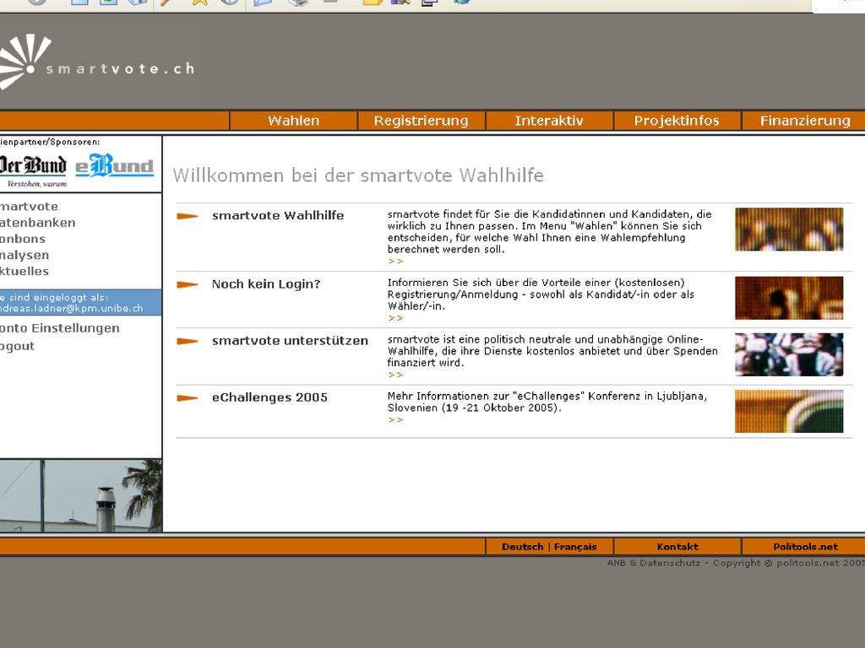Follow the >> link under the Spenden text
Image resolution: width=865 pixels, height=648 pixels.
[395, 375]
